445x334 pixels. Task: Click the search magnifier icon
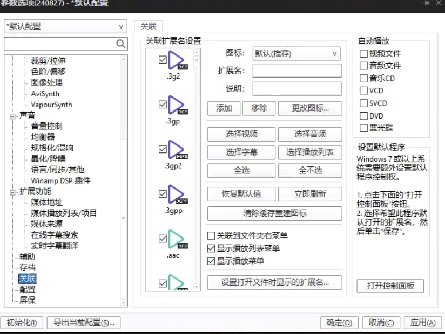[x=120, y=44]
